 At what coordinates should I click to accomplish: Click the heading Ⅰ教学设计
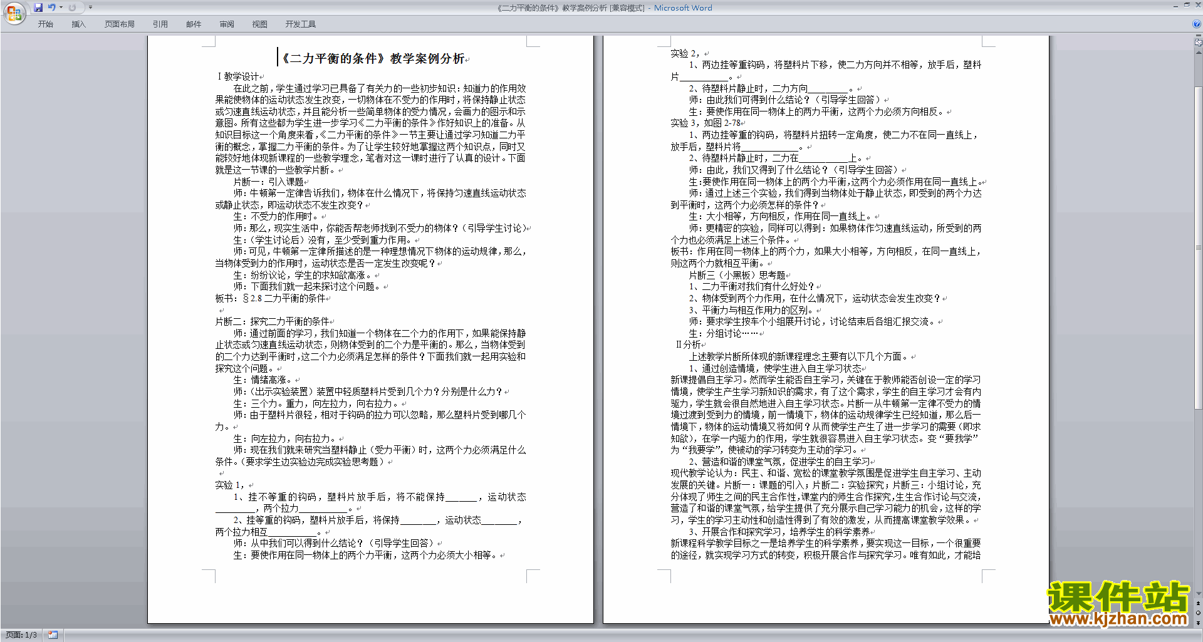[x=237, y=76]
